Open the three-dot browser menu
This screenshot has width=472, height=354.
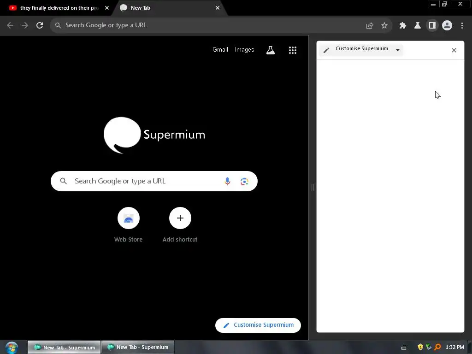click(462, 26)
